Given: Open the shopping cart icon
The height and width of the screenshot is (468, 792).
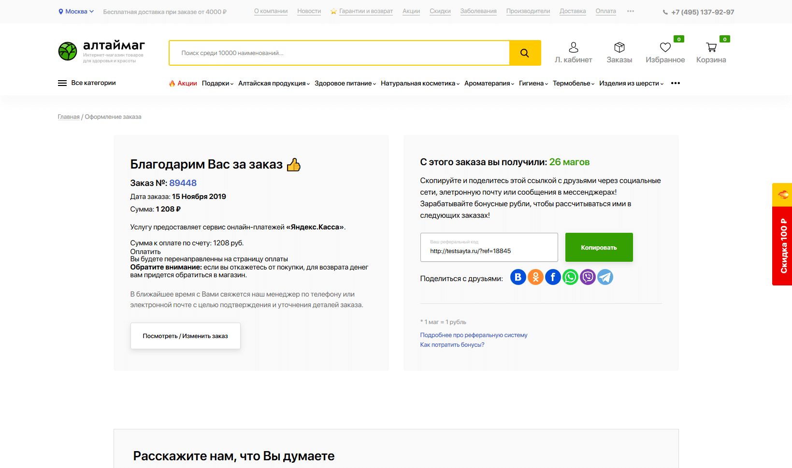Looking at the screenshot, I should pyautogui.click(x=711, y=47).
